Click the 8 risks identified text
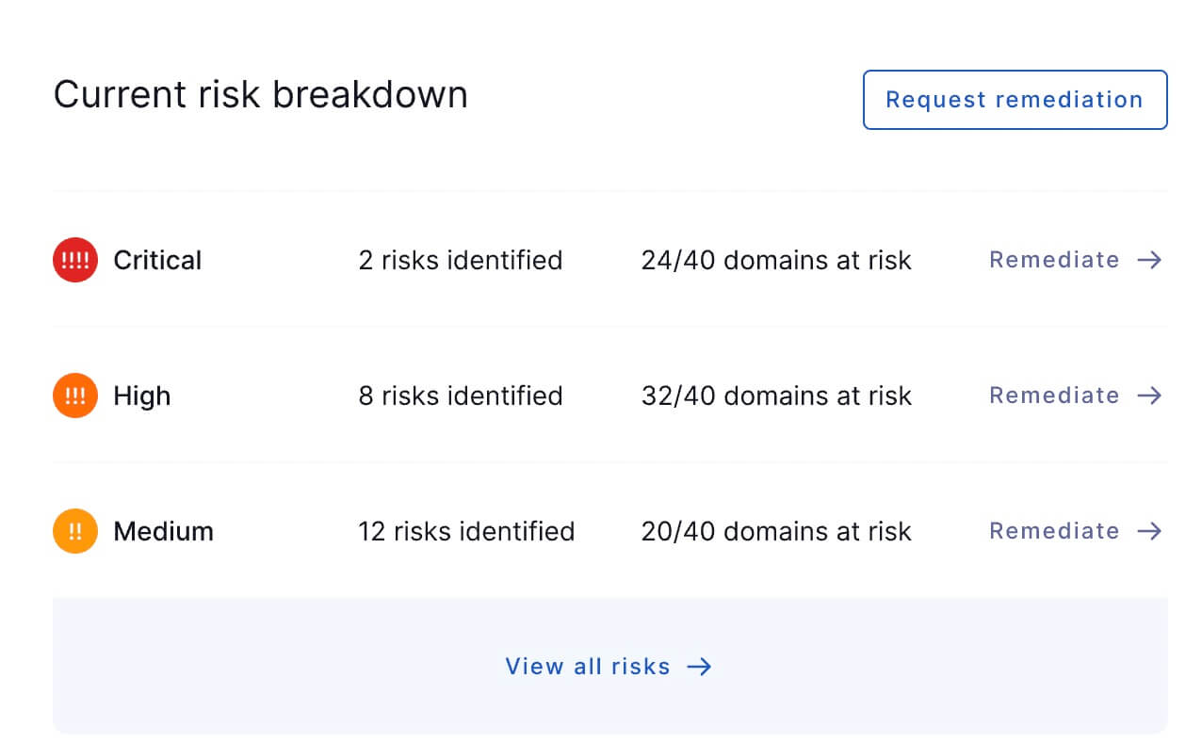The image size is (1202, 742). pos(461,395)
